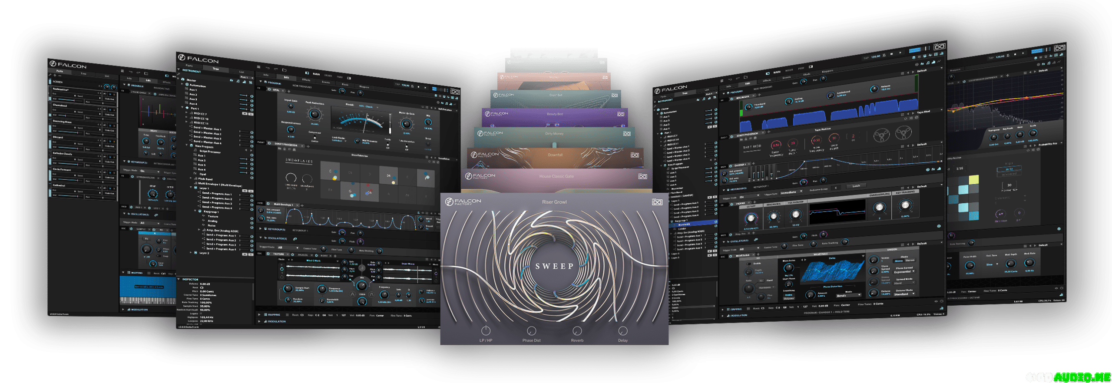Collapse INSTRUMENT section in Opal window
1112x383 pixels.
179,69
